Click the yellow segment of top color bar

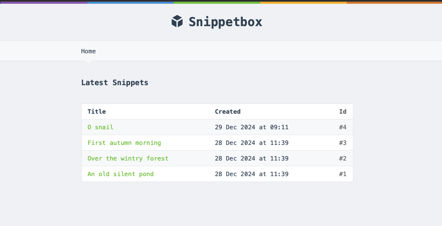click(304, 2)
